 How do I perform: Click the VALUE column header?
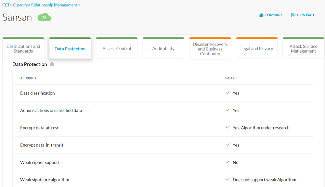point(230,78)
